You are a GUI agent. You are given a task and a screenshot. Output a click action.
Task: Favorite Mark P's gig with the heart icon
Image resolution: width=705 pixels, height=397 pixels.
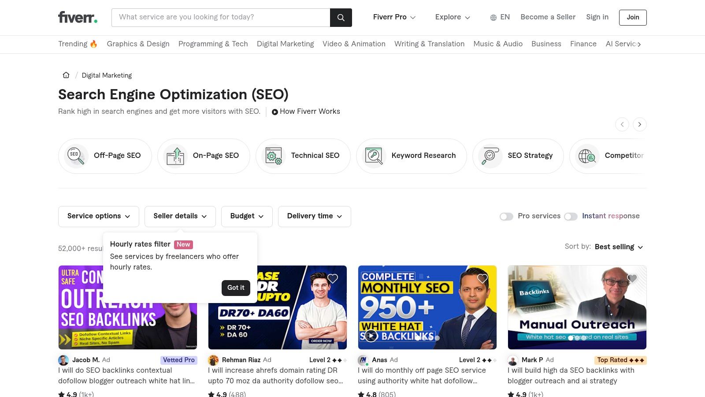pos(632,278)
